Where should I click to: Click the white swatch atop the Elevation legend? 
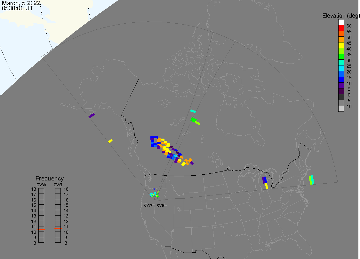coord(341,22)
